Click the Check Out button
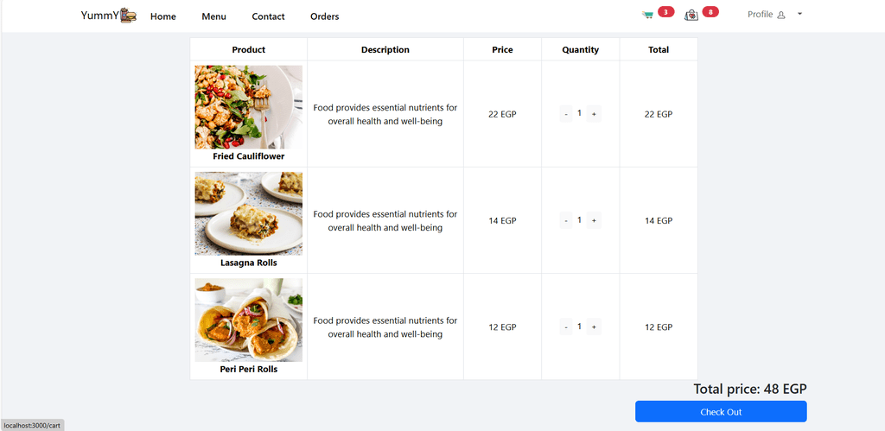885x431 pixels. 721,412
